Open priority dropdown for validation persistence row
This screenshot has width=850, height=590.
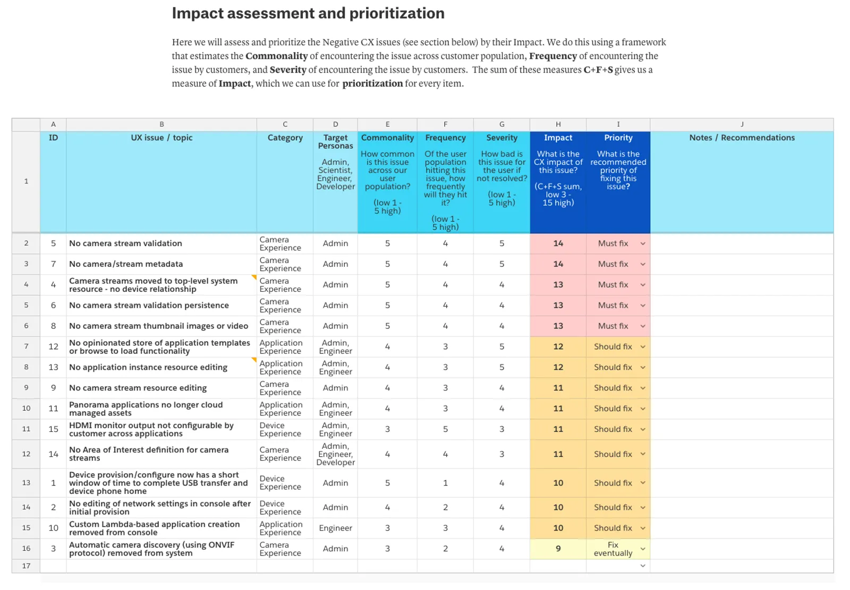click(643, 306)
